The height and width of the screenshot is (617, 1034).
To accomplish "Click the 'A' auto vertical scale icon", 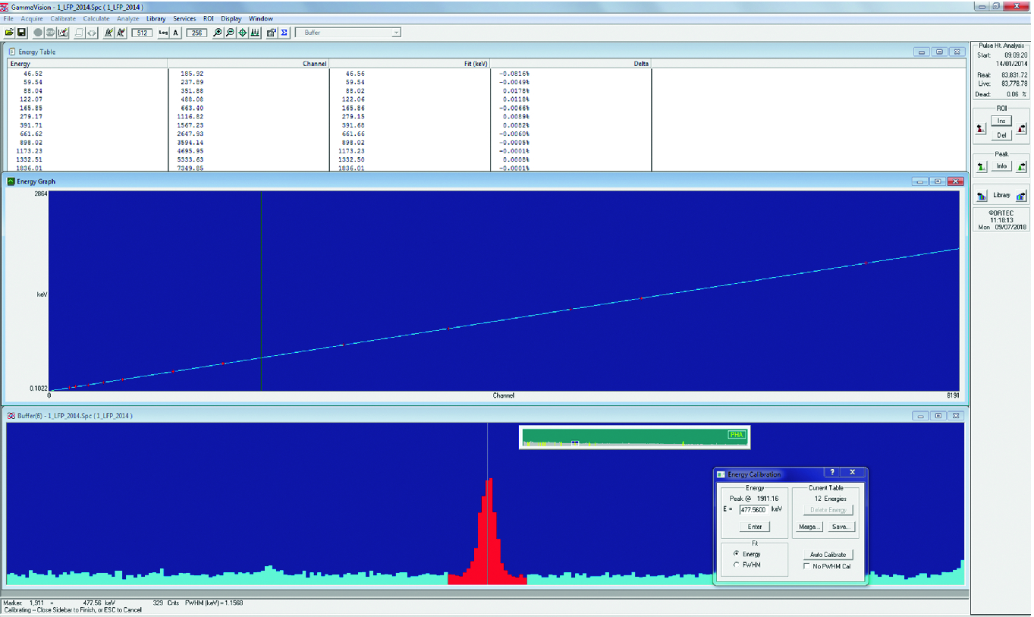I will (x=176, y=33).
